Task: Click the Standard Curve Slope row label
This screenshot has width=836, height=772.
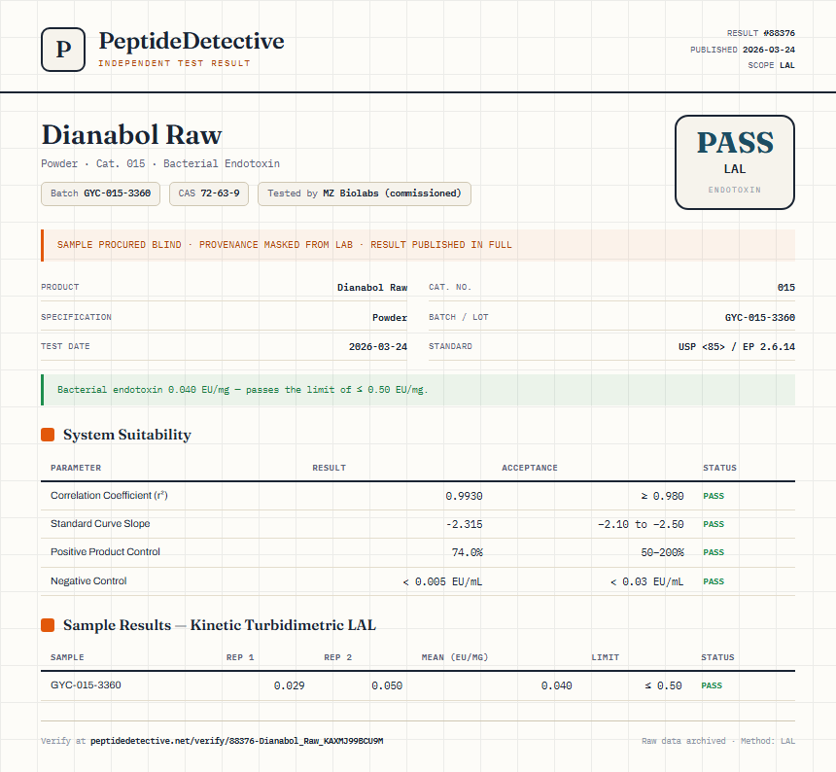Action: [100, 523]
